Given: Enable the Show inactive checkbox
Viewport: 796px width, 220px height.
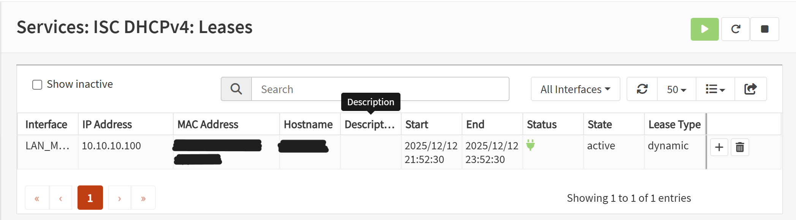Looking at the screenshot, I should pos(37,85).
